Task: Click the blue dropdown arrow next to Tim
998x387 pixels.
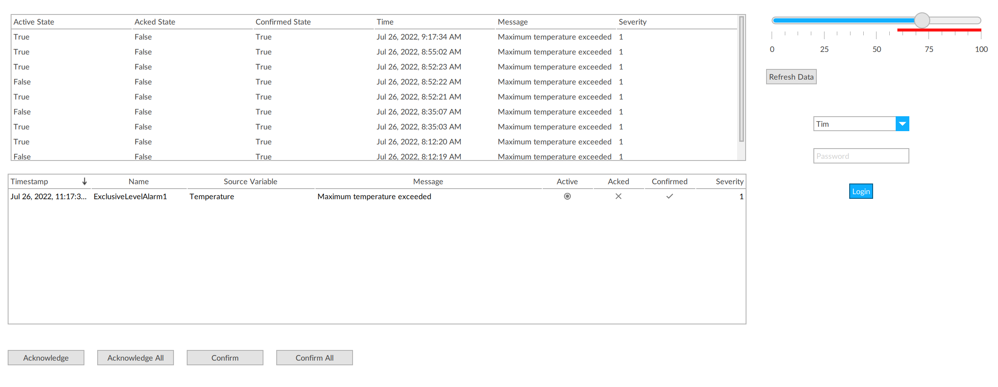Action: click(x=902, y=124)
